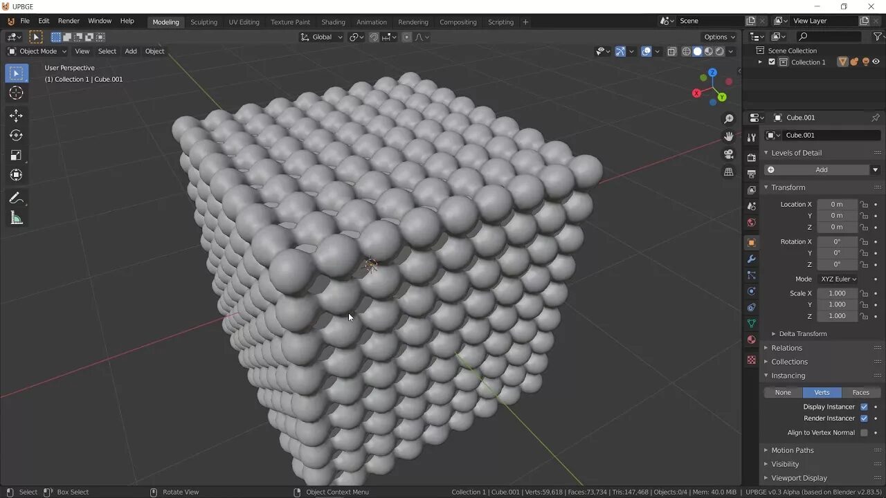886x498 pixels.
Task: Select the Scale tool
Action: (17, 156)
